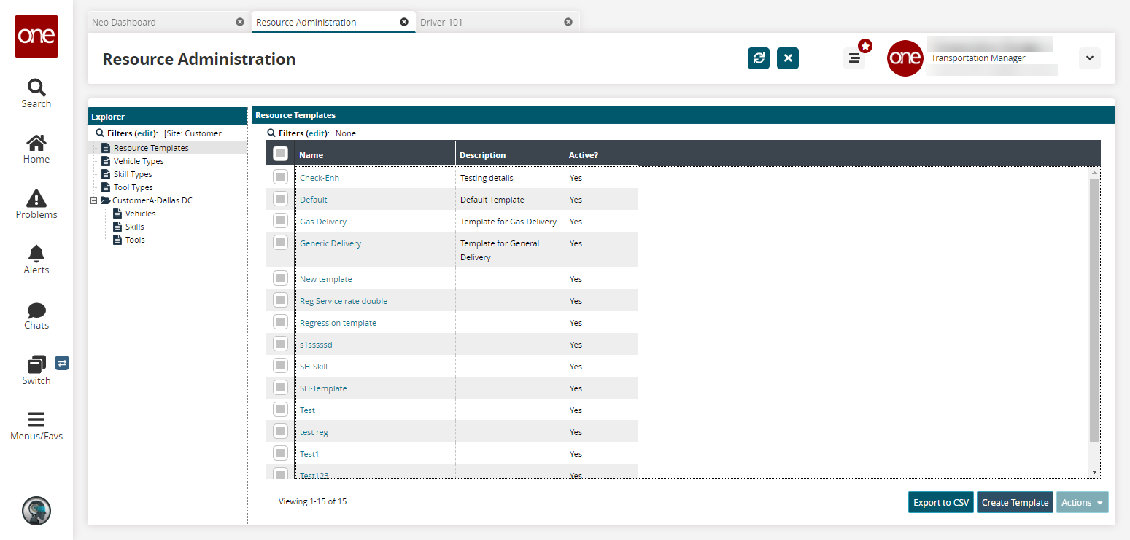This screenshot has width=1130, height=540.
Task: Check the Generic Delivery row checkbox
Action: click(280, 242)
